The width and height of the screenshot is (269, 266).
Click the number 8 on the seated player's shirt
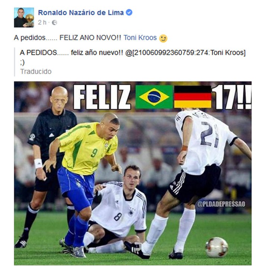pyautogui.click(x=118, y=217)
